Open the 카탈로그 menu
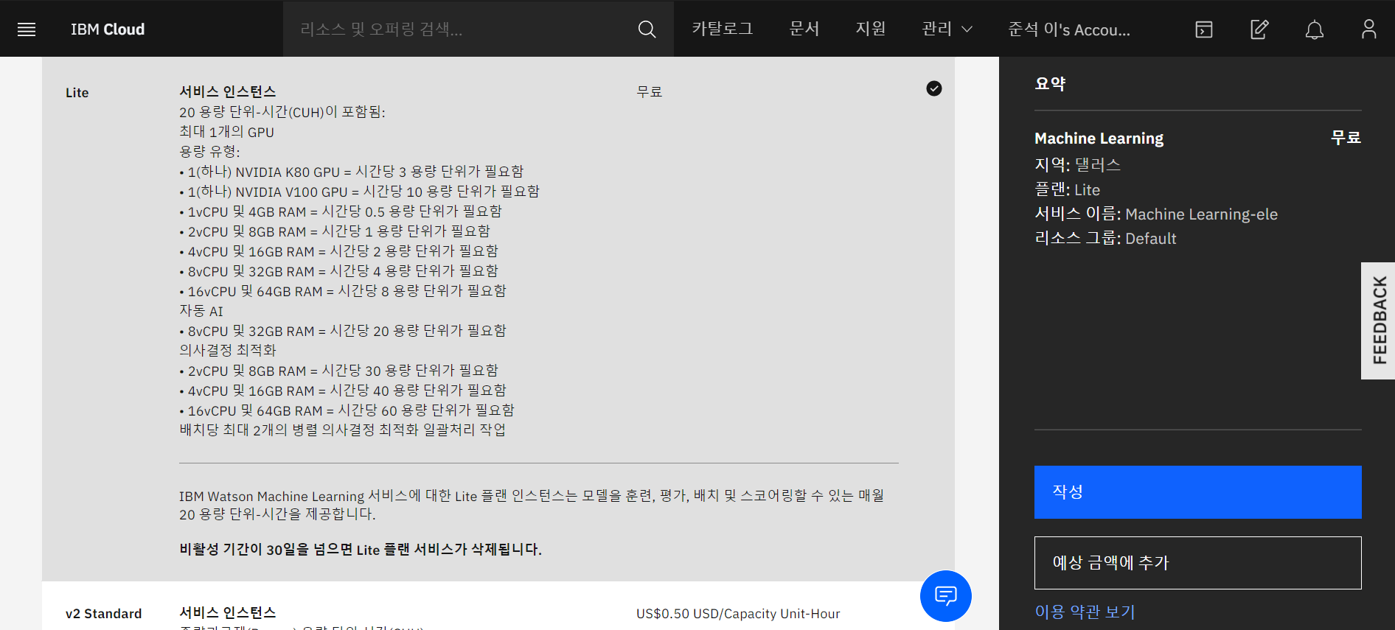This screenshot has height=630, width=1395. tap(723, 29)
